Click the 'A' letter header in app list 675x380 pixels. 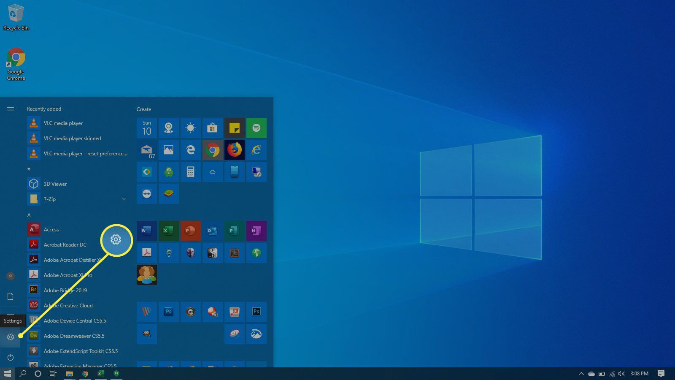pyautogui.click(x=29, y=215)
